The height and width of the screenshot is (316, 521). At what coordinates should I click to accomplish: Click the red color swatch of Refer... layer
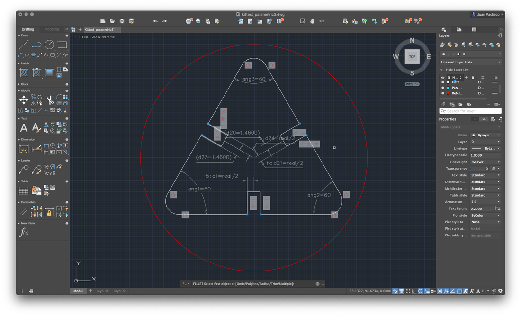(448, 93)
